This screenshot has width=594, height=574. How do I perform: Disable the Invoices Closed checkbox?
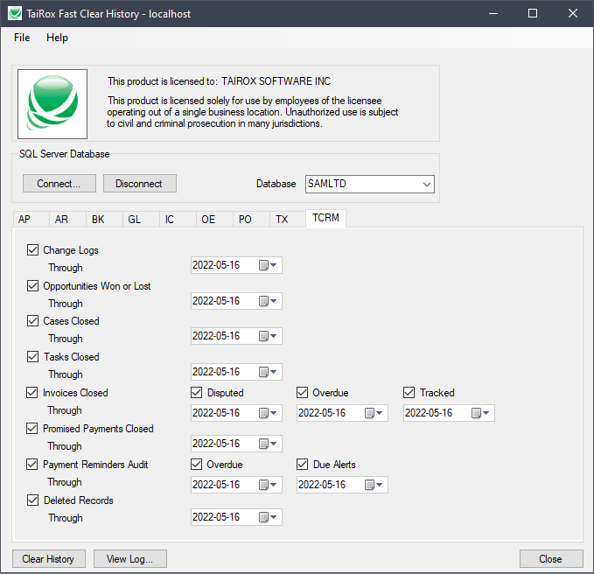pyautogui.click(x=31, y=393)
